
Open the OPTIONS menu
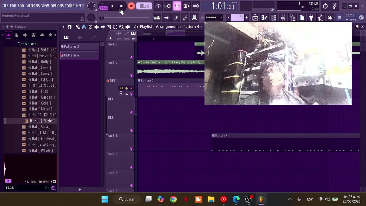57,6
